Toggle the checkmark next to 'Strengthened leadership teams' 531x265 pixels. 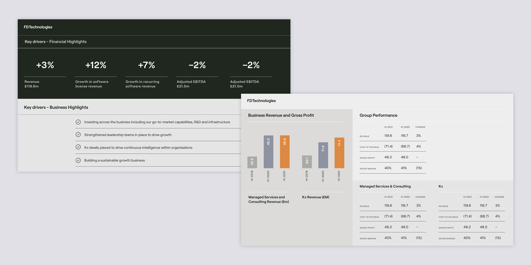(x=78, y=135)
